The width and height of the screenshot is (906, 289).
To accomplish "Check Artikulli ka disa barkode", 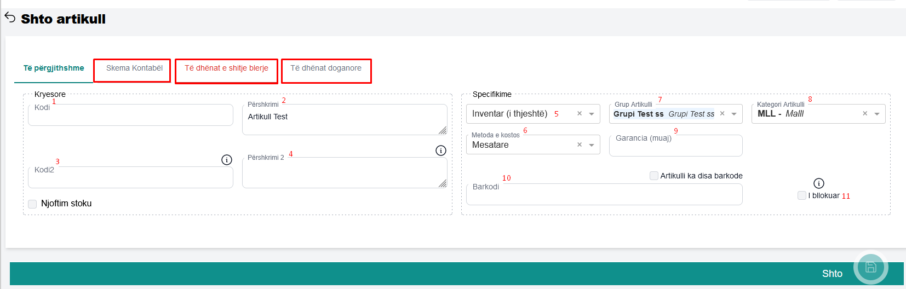I will [653, 176].
